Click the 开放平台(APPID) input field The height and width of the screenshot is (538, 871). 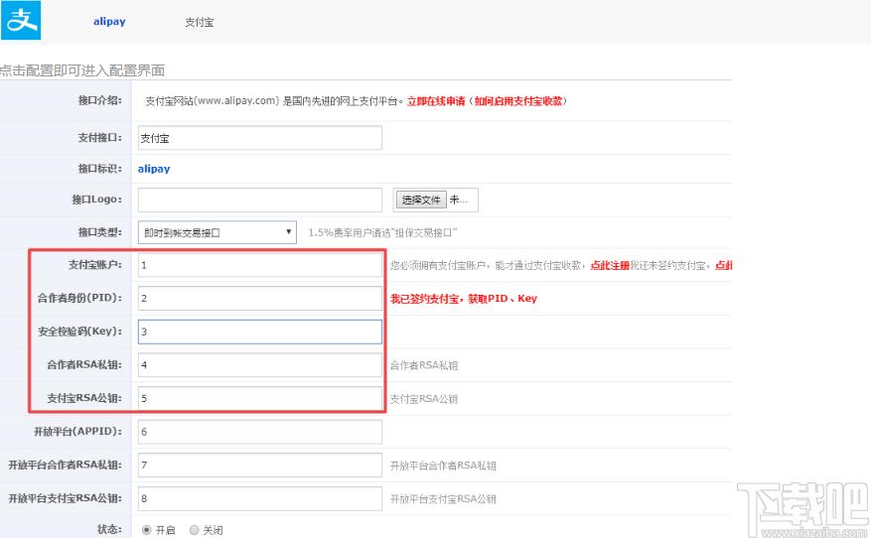coord(260,432)
